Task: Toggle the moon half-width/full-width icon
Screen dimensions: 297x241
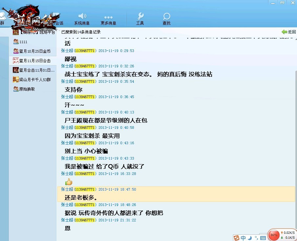Action: coord(250,238)
